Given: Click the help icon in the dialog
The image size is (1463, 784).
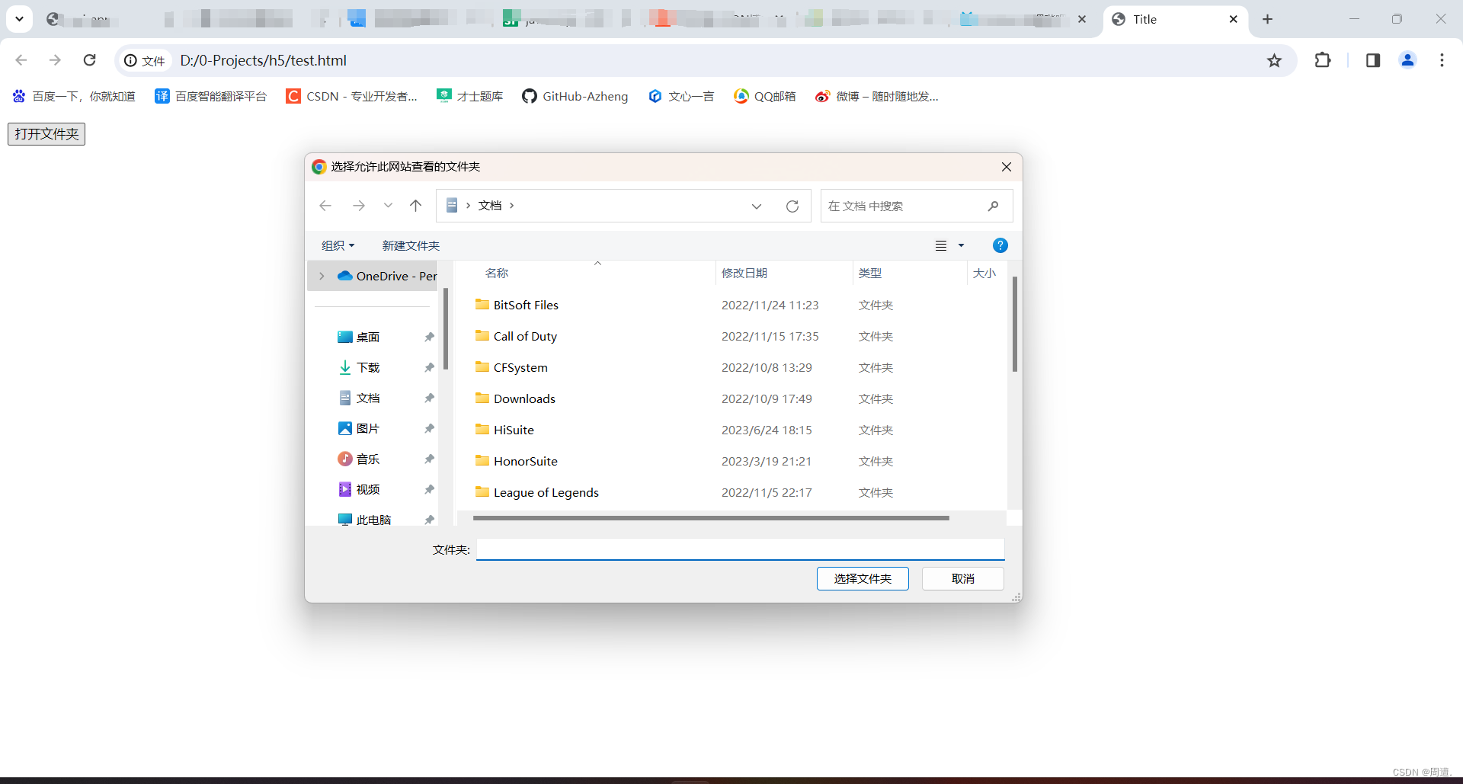Looking at the screenshot, I should (x=1000, y=245).
